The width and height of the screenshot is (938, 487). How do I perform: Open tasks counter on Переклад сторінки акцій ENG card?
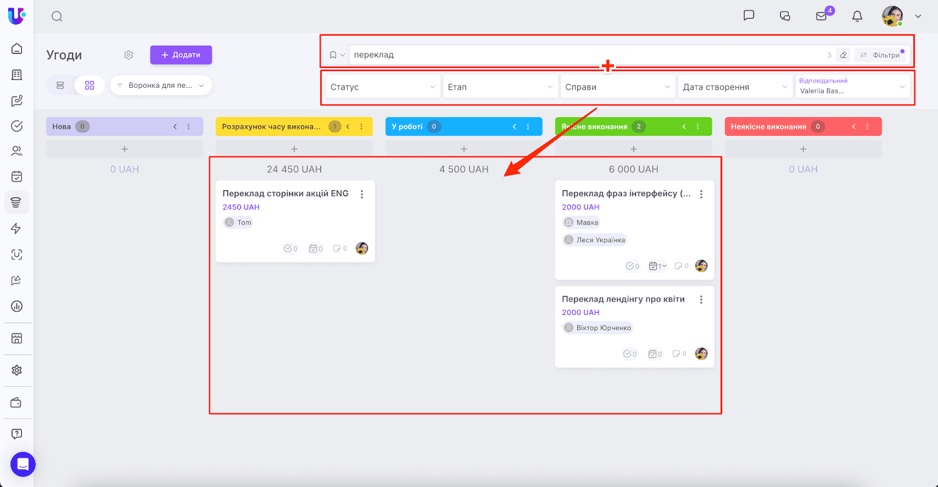291,249
